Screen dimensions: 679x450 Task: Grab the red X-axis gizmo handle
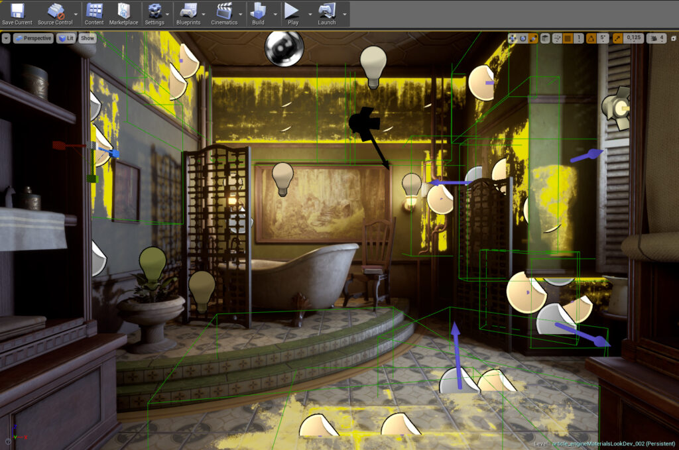tap(59, 145)
